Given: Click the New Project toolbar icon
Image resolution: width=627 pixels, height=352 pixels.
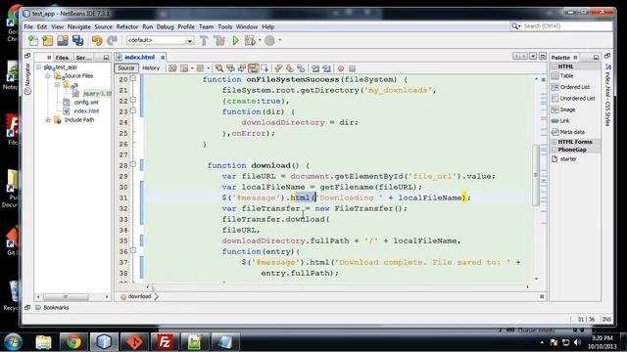Looking at the screenshot, I should (x=48, y=40).
